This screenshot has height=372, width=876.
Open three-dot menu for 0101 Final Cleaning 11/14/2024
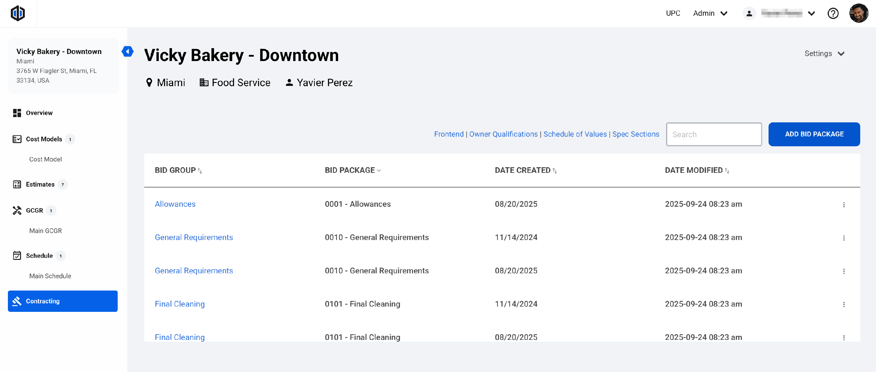click(x=844, y=304)
